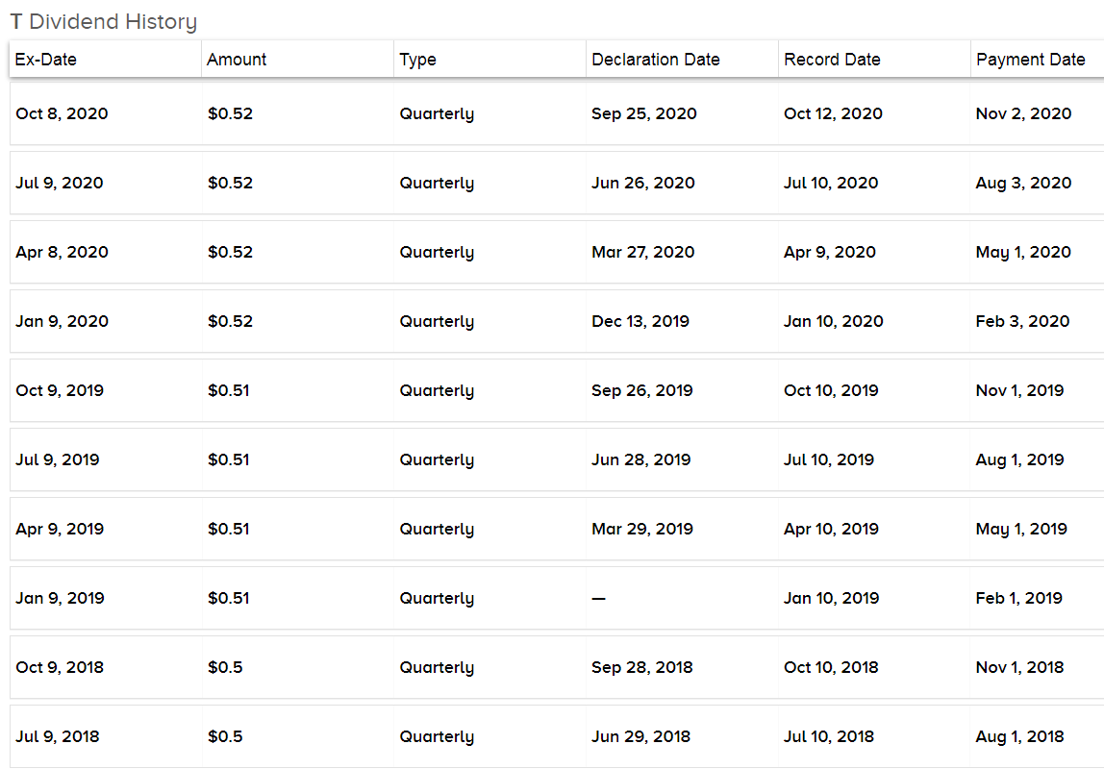Select the Apr 8, 2020 dividend row

(x=557, y=252)
